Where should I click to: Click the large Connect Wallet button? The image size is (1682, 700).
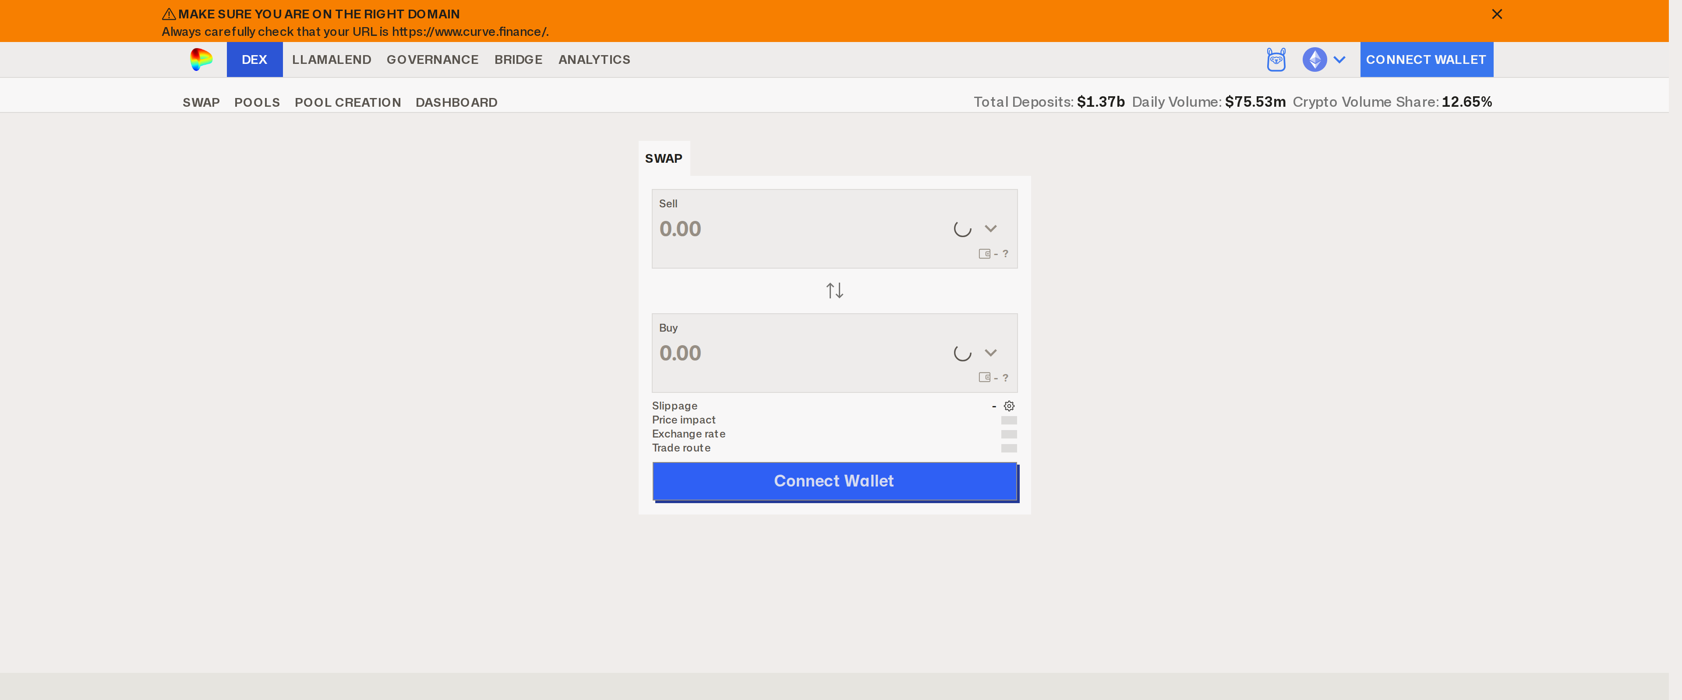(x=834, y=481)
